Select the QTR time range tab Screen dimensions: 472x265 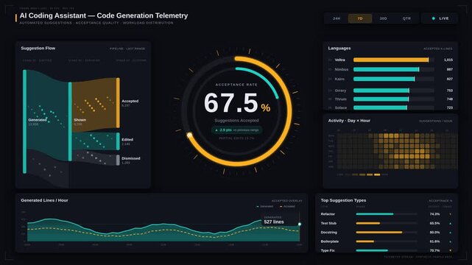pyautogui.click(x=406, y=18)
